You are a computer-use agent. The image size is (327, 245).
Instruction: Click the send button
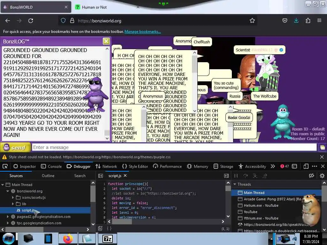[16, 147]
